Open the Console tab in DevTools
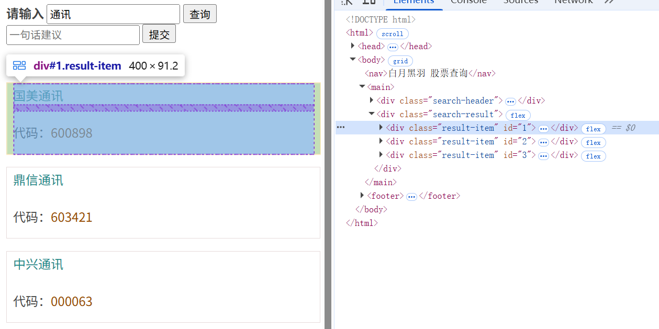 [x=468, y=2]
